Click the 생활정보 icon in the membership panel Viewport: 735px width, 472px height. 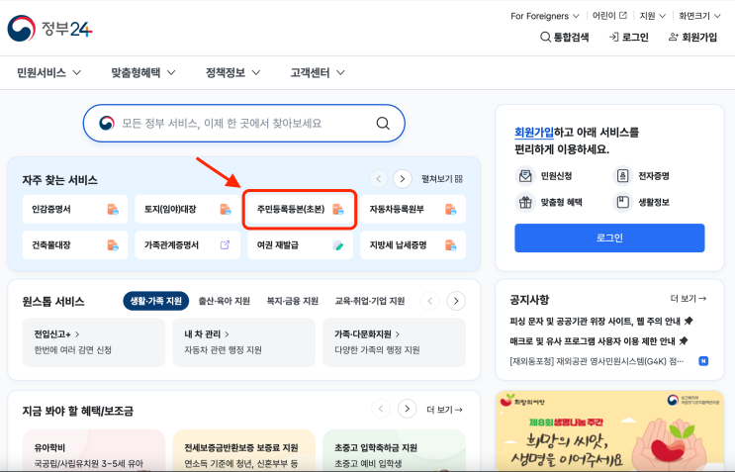[622, 203]
